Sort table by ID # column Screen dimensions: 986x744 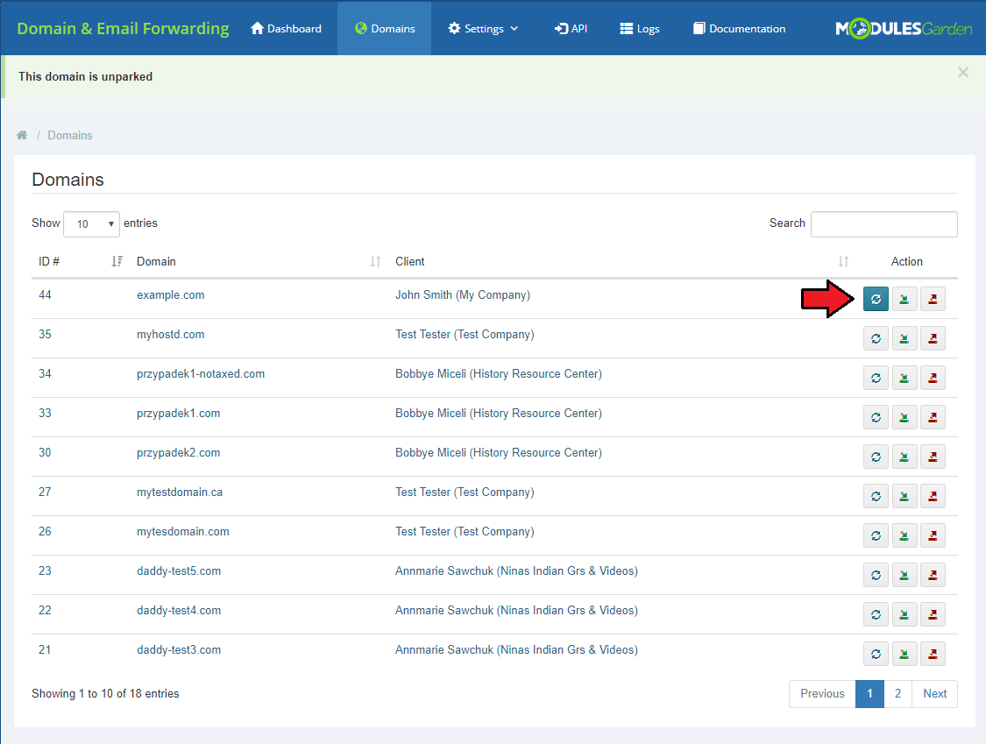80,262
